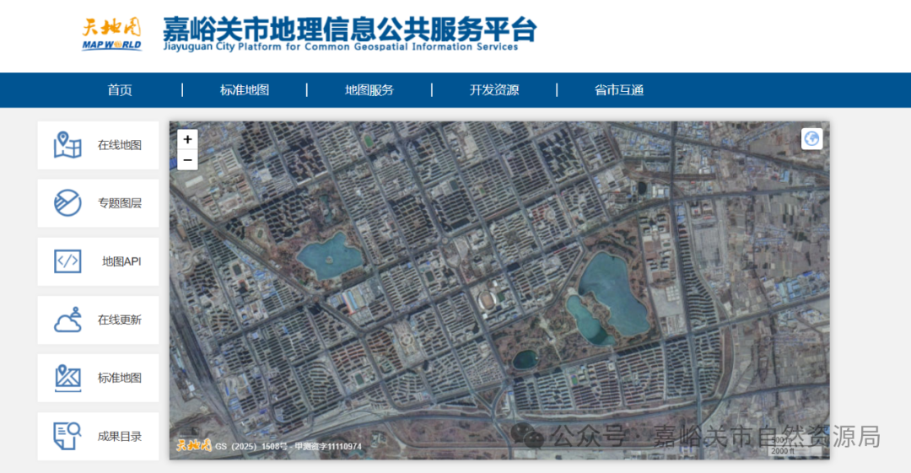Click the 2000 ft map scale bar

tap(793, 451)
